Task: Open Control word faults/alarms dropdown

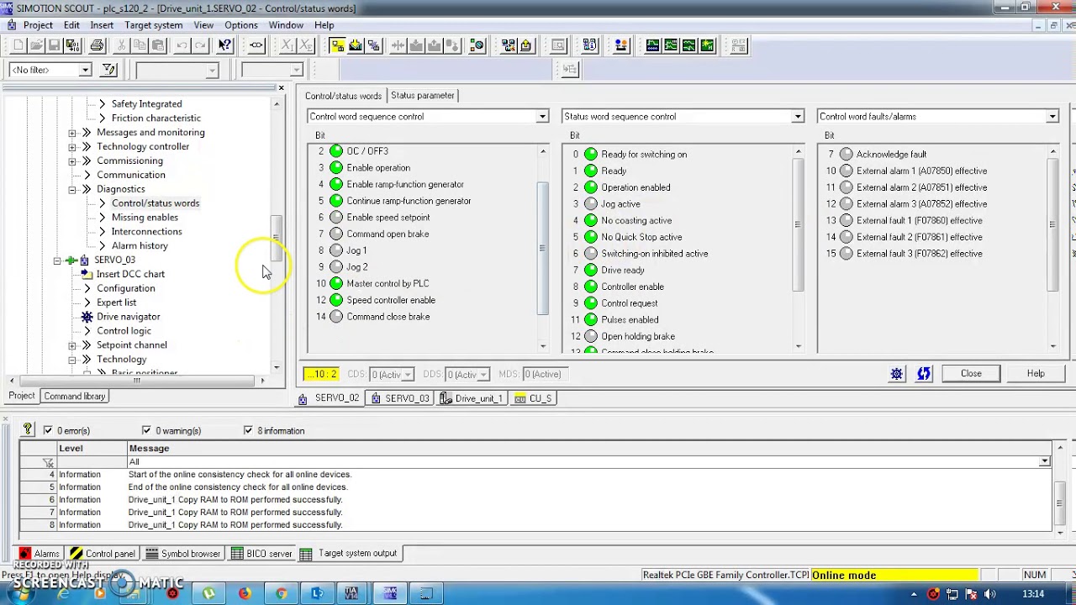Action: tap(1052, 117)
